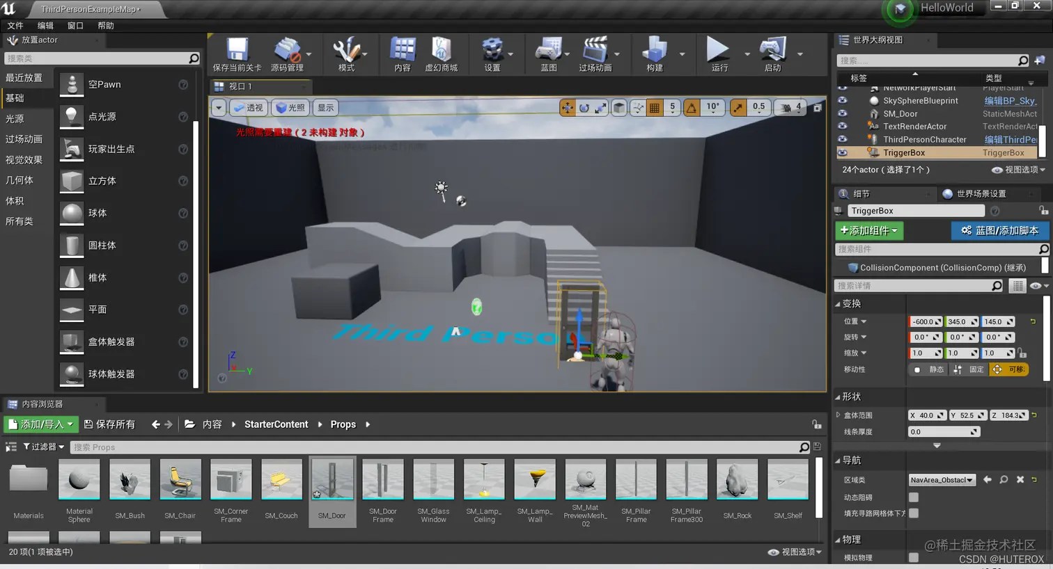Select the scale gizmo tool in viewport

600,108
